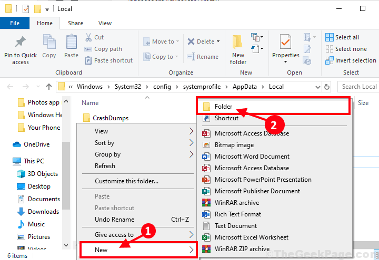
Task: Click the Up one level arrow
Action: click(49, 87)
